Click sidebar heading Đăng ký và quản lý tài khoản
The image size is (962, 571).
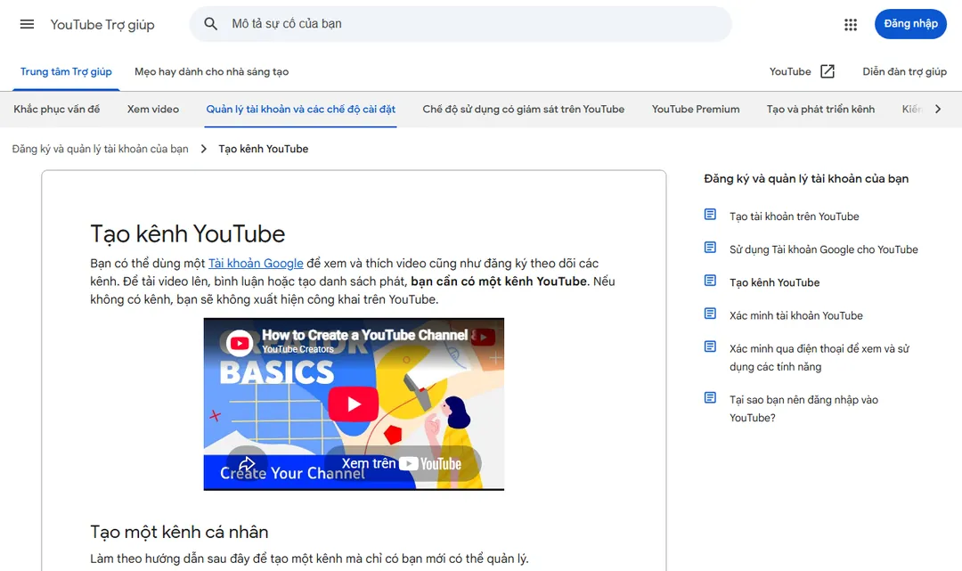point(806,179)
